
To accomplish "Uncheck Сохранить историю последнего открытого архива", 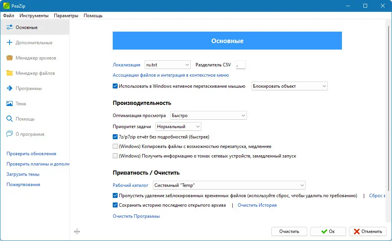I will [x=115, y=205].
